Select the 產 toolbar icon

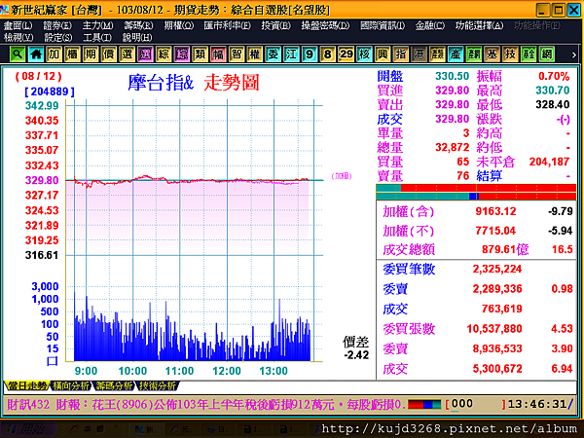point(456,55)
